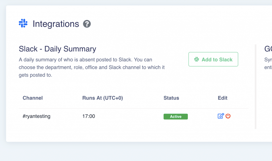Click the Slack icon inside Add to Slack
This screenshot has width=272, height=161.
tap(197, 59)
